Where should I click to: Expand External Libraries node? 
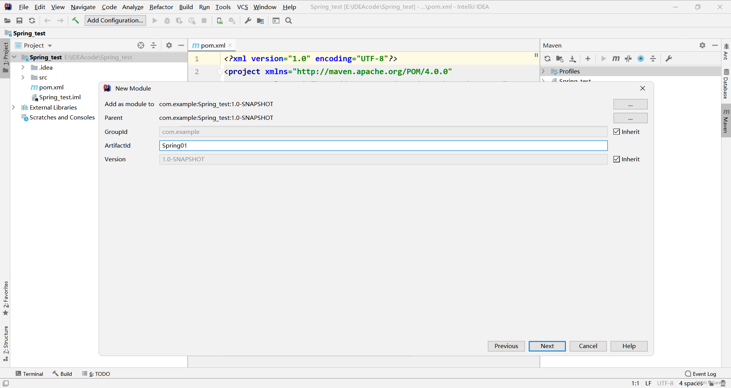pyautogui.click(x=14, y=107)
